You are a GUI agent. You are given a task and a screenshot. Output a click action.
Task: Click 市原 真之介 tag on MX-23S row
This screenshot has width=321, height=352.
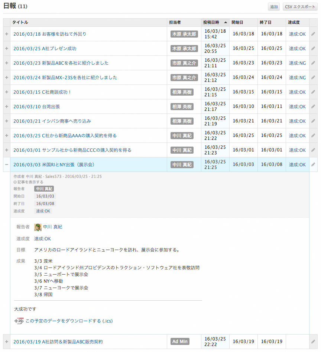tap(184, 77)
